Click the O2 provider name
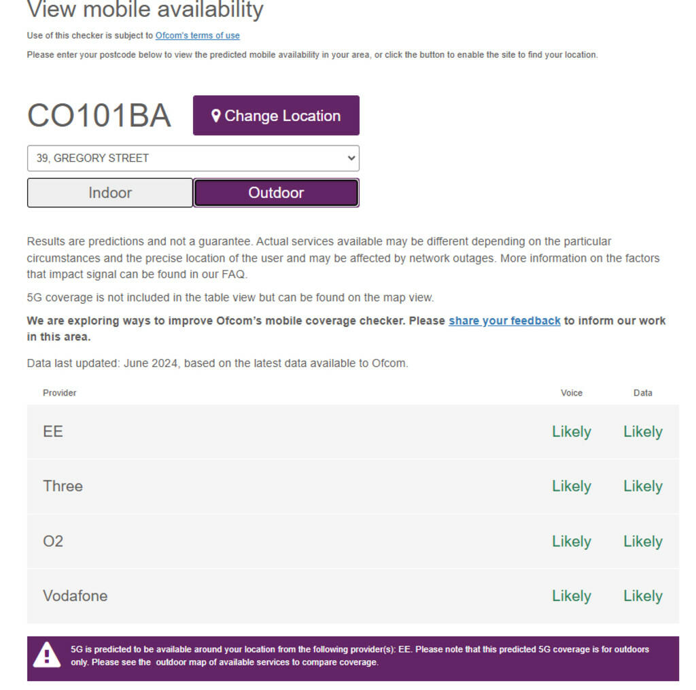This screenshot has width=696, height=690. coord(53,541)
